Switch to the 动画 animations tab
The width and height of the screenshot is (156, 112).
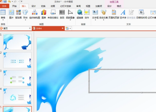(53, 6)
